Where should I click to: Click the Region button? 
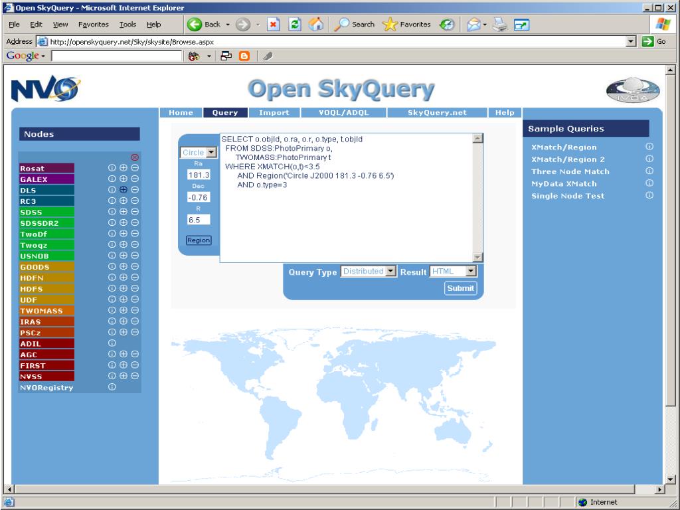pyautogui.click(x=199, y=240)
